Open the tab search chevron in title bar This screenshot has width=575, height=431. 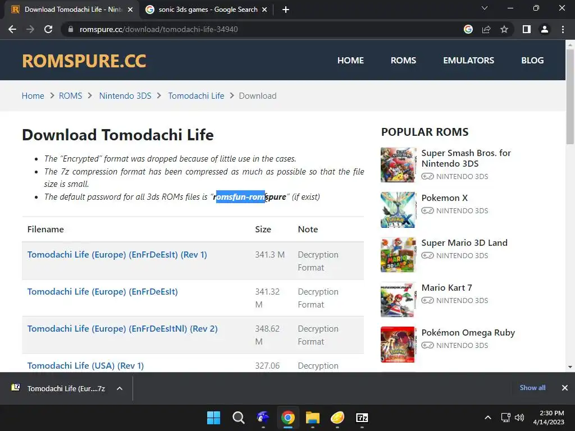485,8
